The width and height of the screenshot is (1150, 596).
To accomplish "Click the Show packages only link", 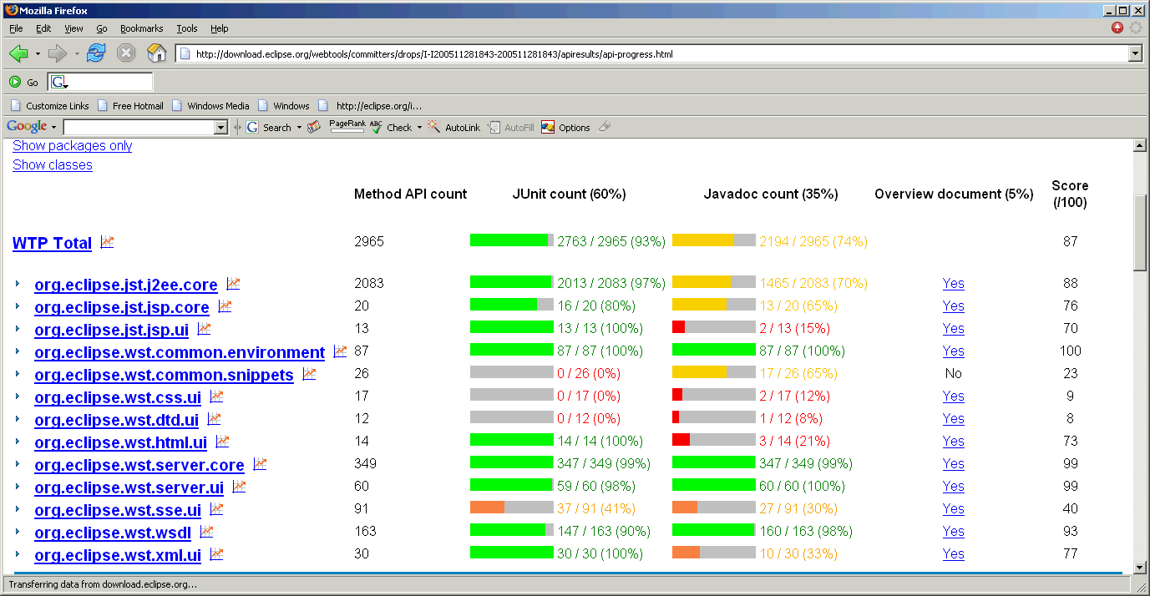I will tap(72, 146).
